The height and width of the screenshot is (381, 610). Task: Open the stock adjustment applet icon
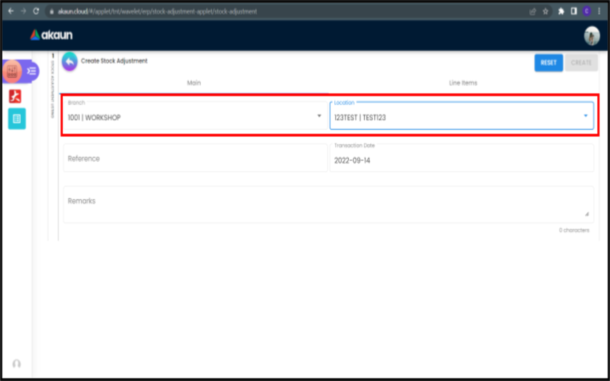pyautogui.click(x=12, y=71)
